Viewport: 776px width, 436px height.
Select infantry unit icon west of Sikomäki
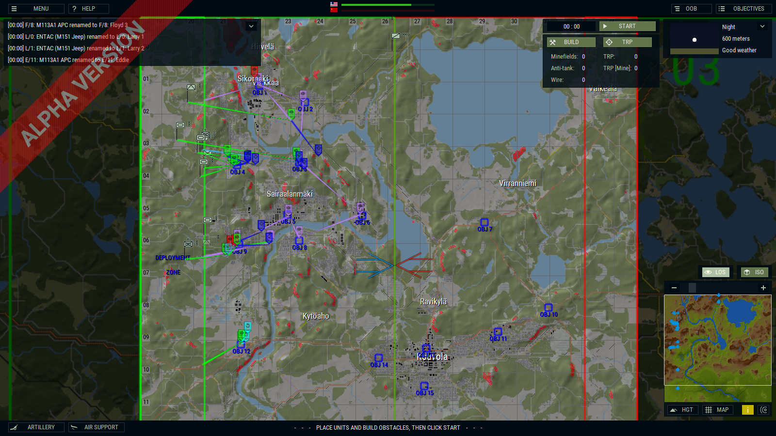click(x=191, y=87)
